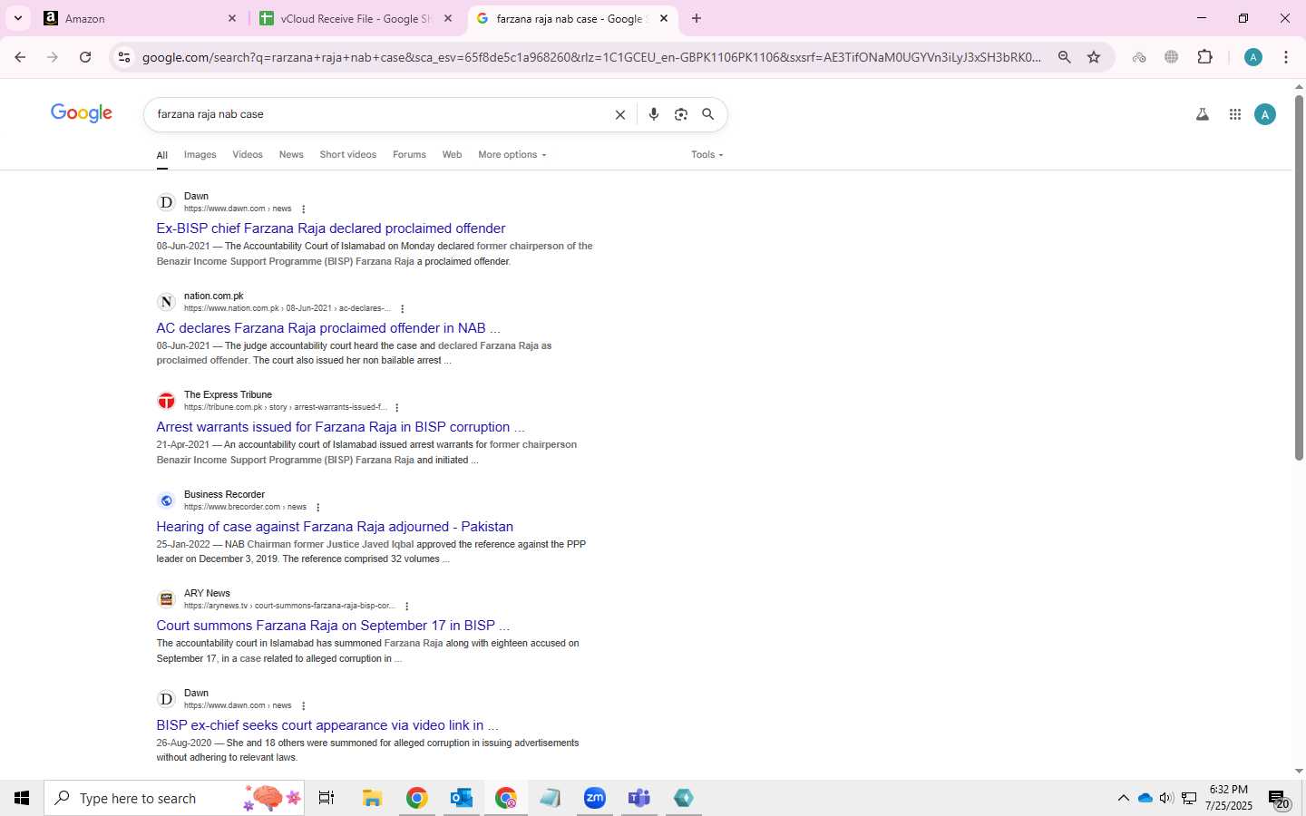Click the magnifier Search button in search box

pos(708,114)
